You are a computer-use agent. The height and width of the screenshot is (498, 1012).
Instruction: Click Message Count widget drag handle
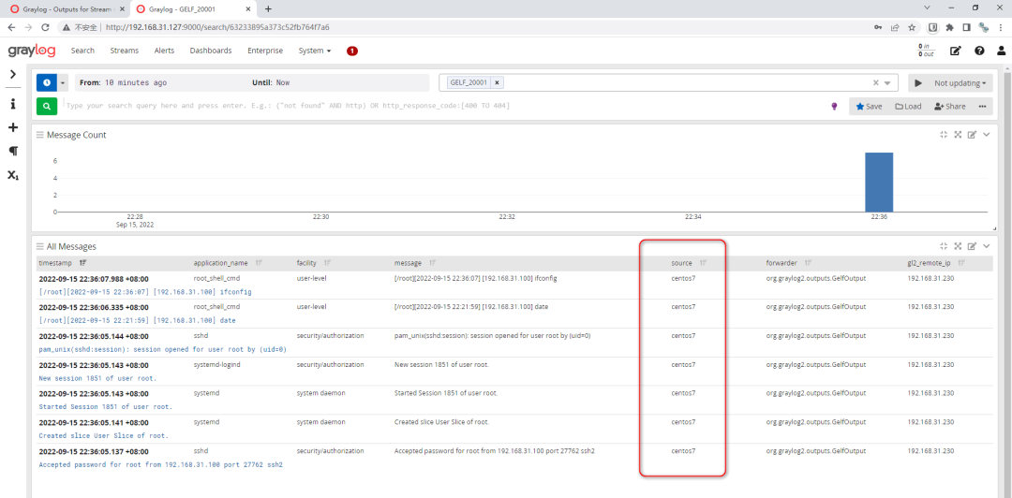40,135
